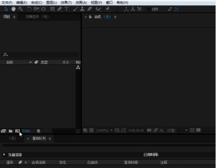Switch to the 效果控件 (无) tab
The height and width of the screenshot is (168, 216).
(37, 17)
